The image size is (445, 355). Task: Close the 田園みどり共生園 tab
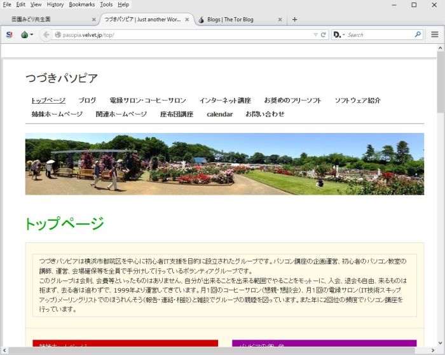[94, 19]
